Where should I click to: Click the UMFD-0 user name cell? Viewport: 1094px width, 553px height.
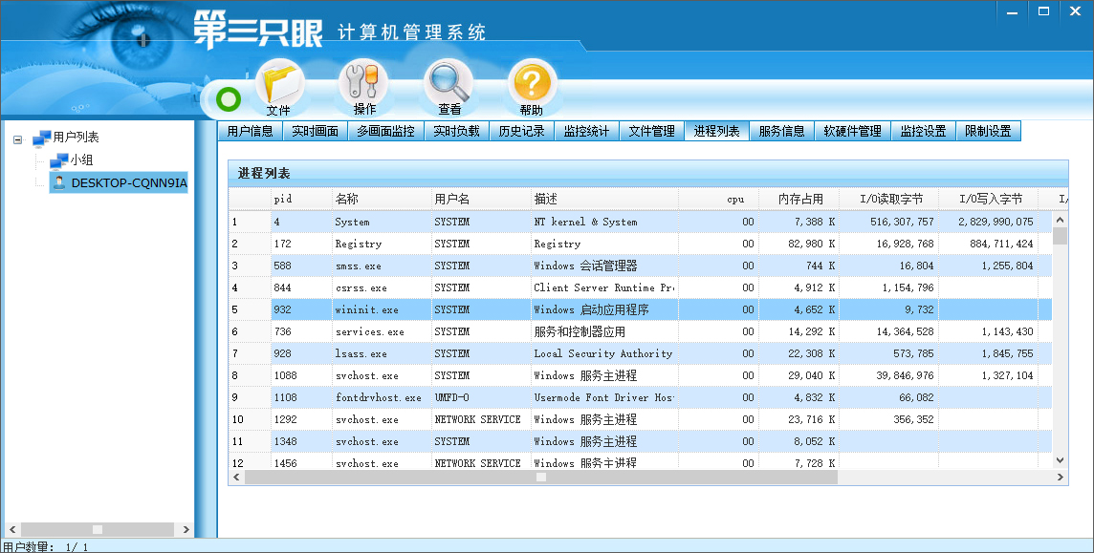[x=481, y=397]
